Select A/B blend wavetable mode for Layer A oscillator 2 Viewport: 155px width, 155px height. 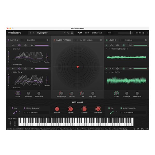(x=19, y=68)
